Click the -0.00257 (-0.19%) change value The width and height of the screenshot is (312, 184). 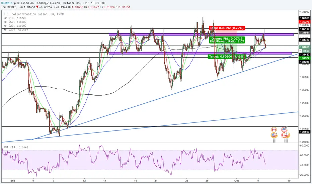pyautogui.click(x=53, y=7)
